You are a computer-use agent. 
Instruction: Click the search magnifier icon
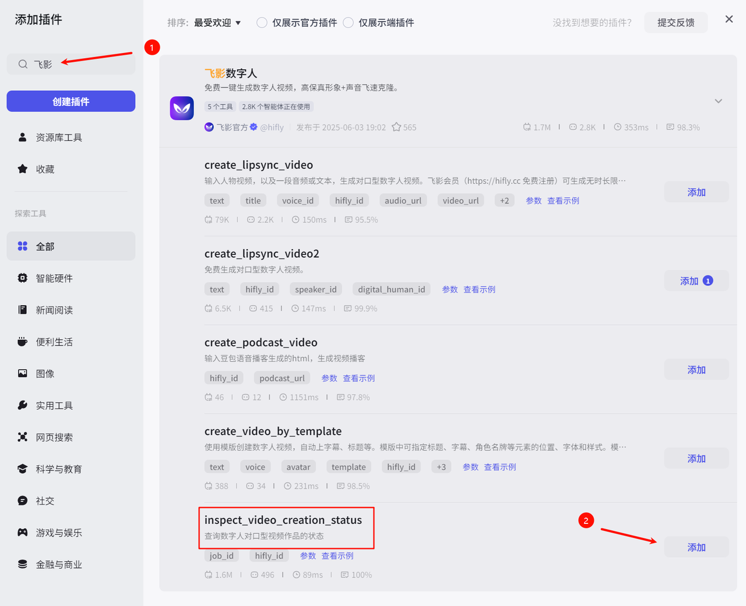point(23,64)
